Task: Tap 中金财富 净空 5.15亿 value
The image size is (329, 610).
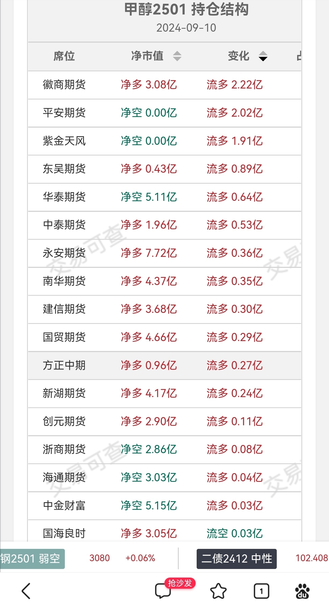Action: (149, 506)
